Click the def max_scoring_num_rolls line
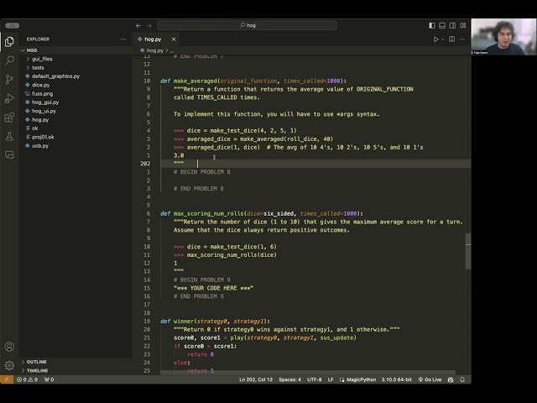Image resolution: width=537 pixels, height=403 pixels. pos(262,213)
